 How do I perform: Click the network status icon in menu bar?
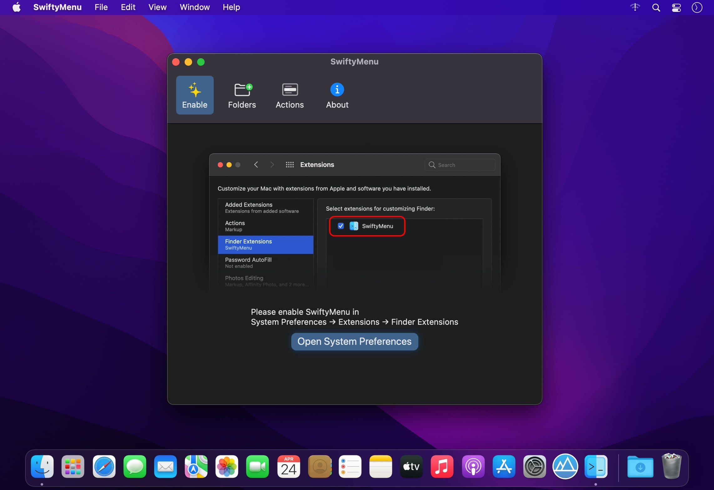point(635,7)
